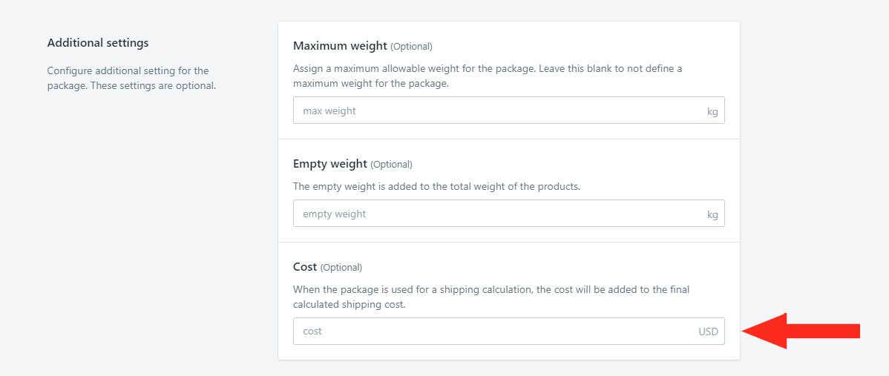Click the empty weight added to total text
The image size is (889, 376).
436,185
